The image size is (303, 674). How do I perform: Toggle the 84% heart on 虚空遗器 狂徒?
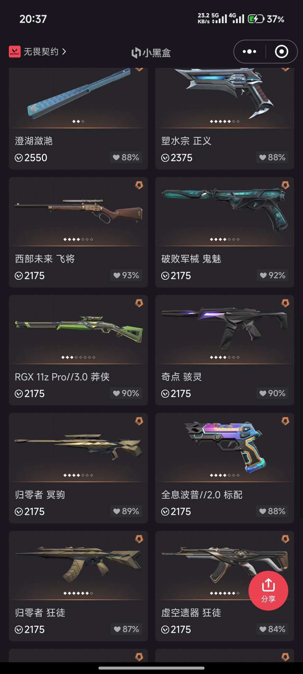pyautogui.click(x=272, y=629)
